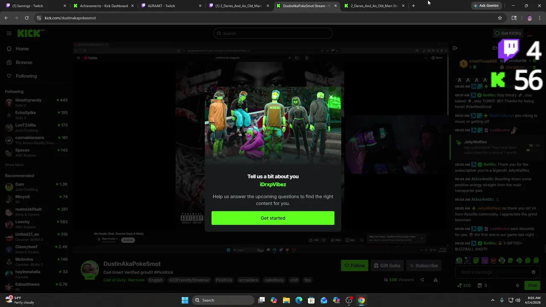
Task: Open recommended channel Mclovins
Action: 36,262
